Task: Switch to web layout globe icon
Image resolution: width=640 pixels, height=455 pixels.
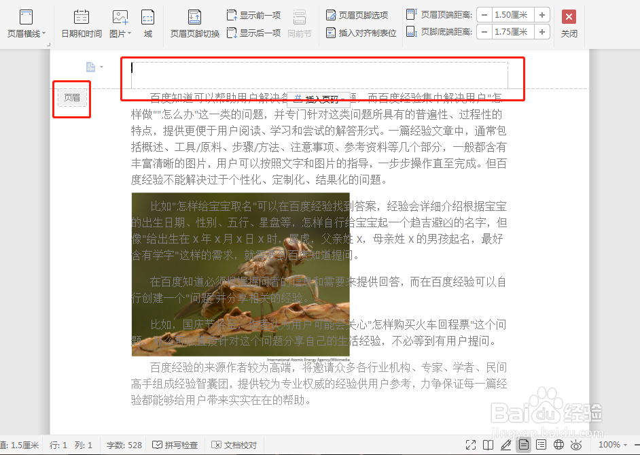Action: pyautogui.click(x=558, y=445)
